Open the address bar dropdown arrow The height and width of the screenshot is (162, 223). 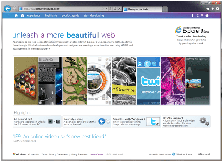(x=106, y=9)
